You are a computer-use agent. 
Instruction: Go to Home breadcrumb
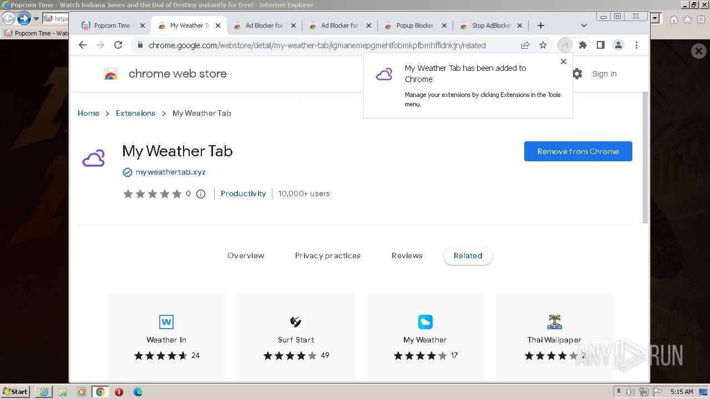click(88, 113)
